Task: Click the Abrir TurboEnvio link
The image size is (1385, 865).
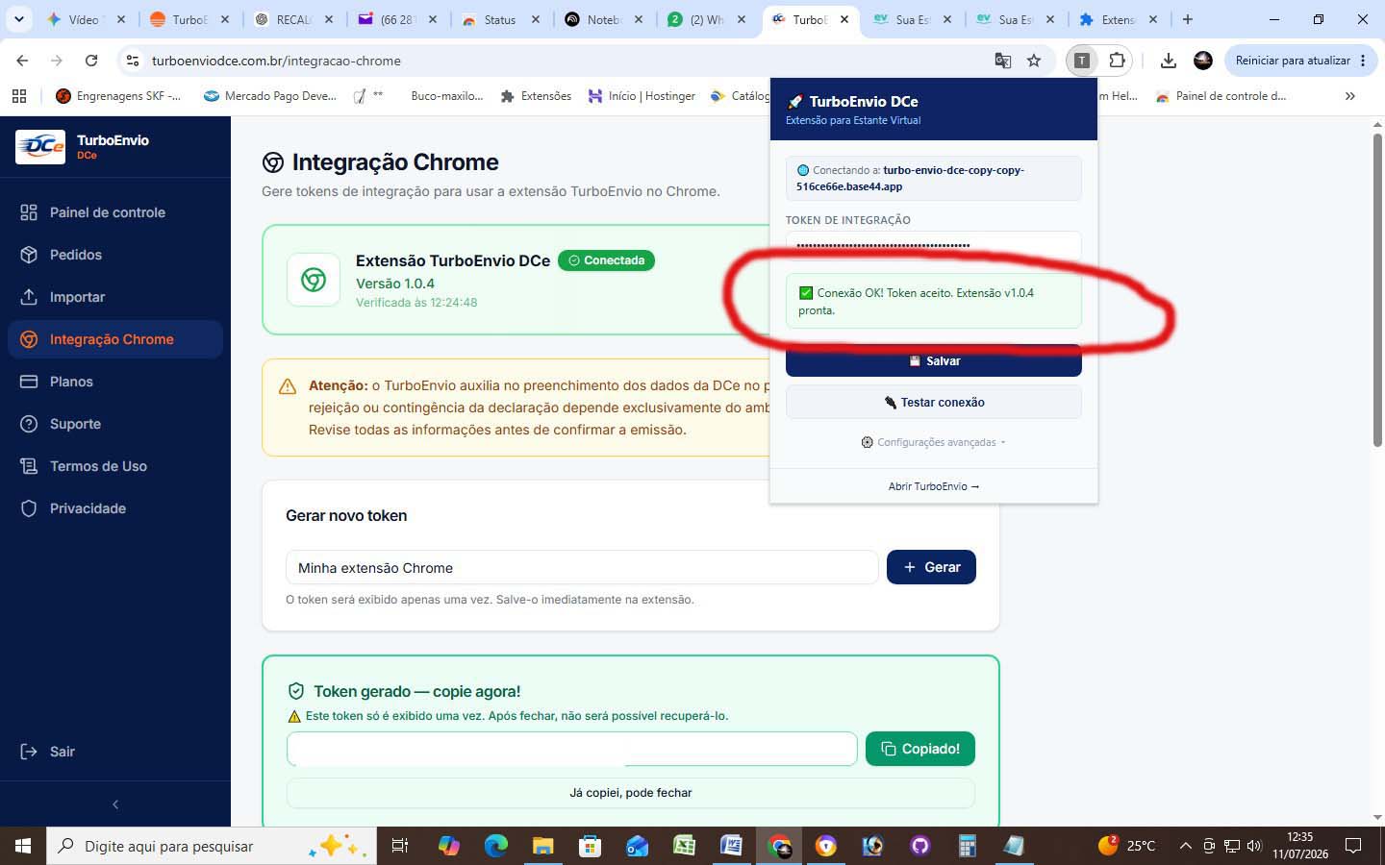Action: [x=933, y=486]
